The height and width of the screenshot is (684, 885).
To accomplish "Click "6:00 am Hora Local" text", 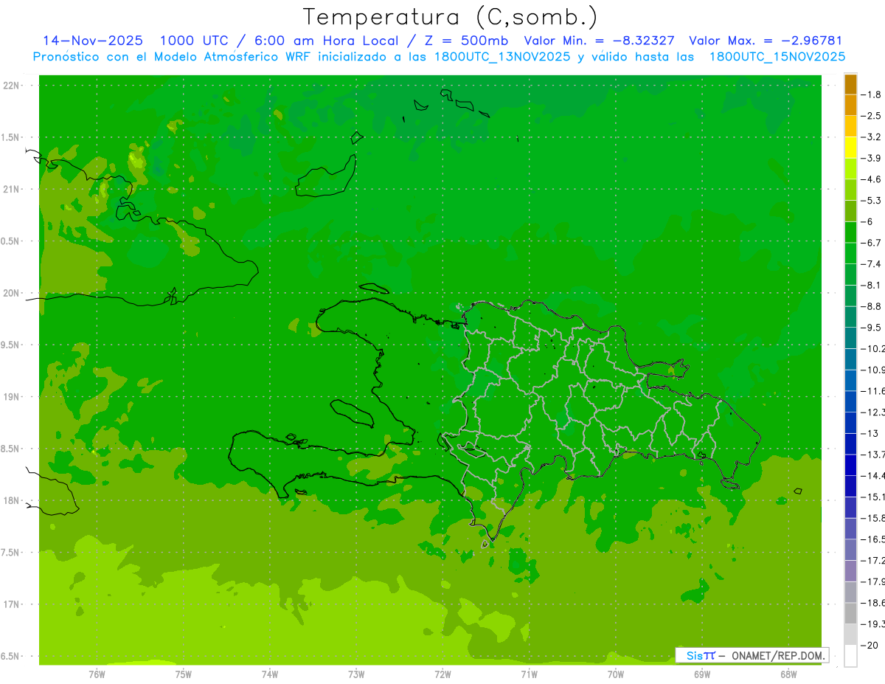I will point(327,41).
